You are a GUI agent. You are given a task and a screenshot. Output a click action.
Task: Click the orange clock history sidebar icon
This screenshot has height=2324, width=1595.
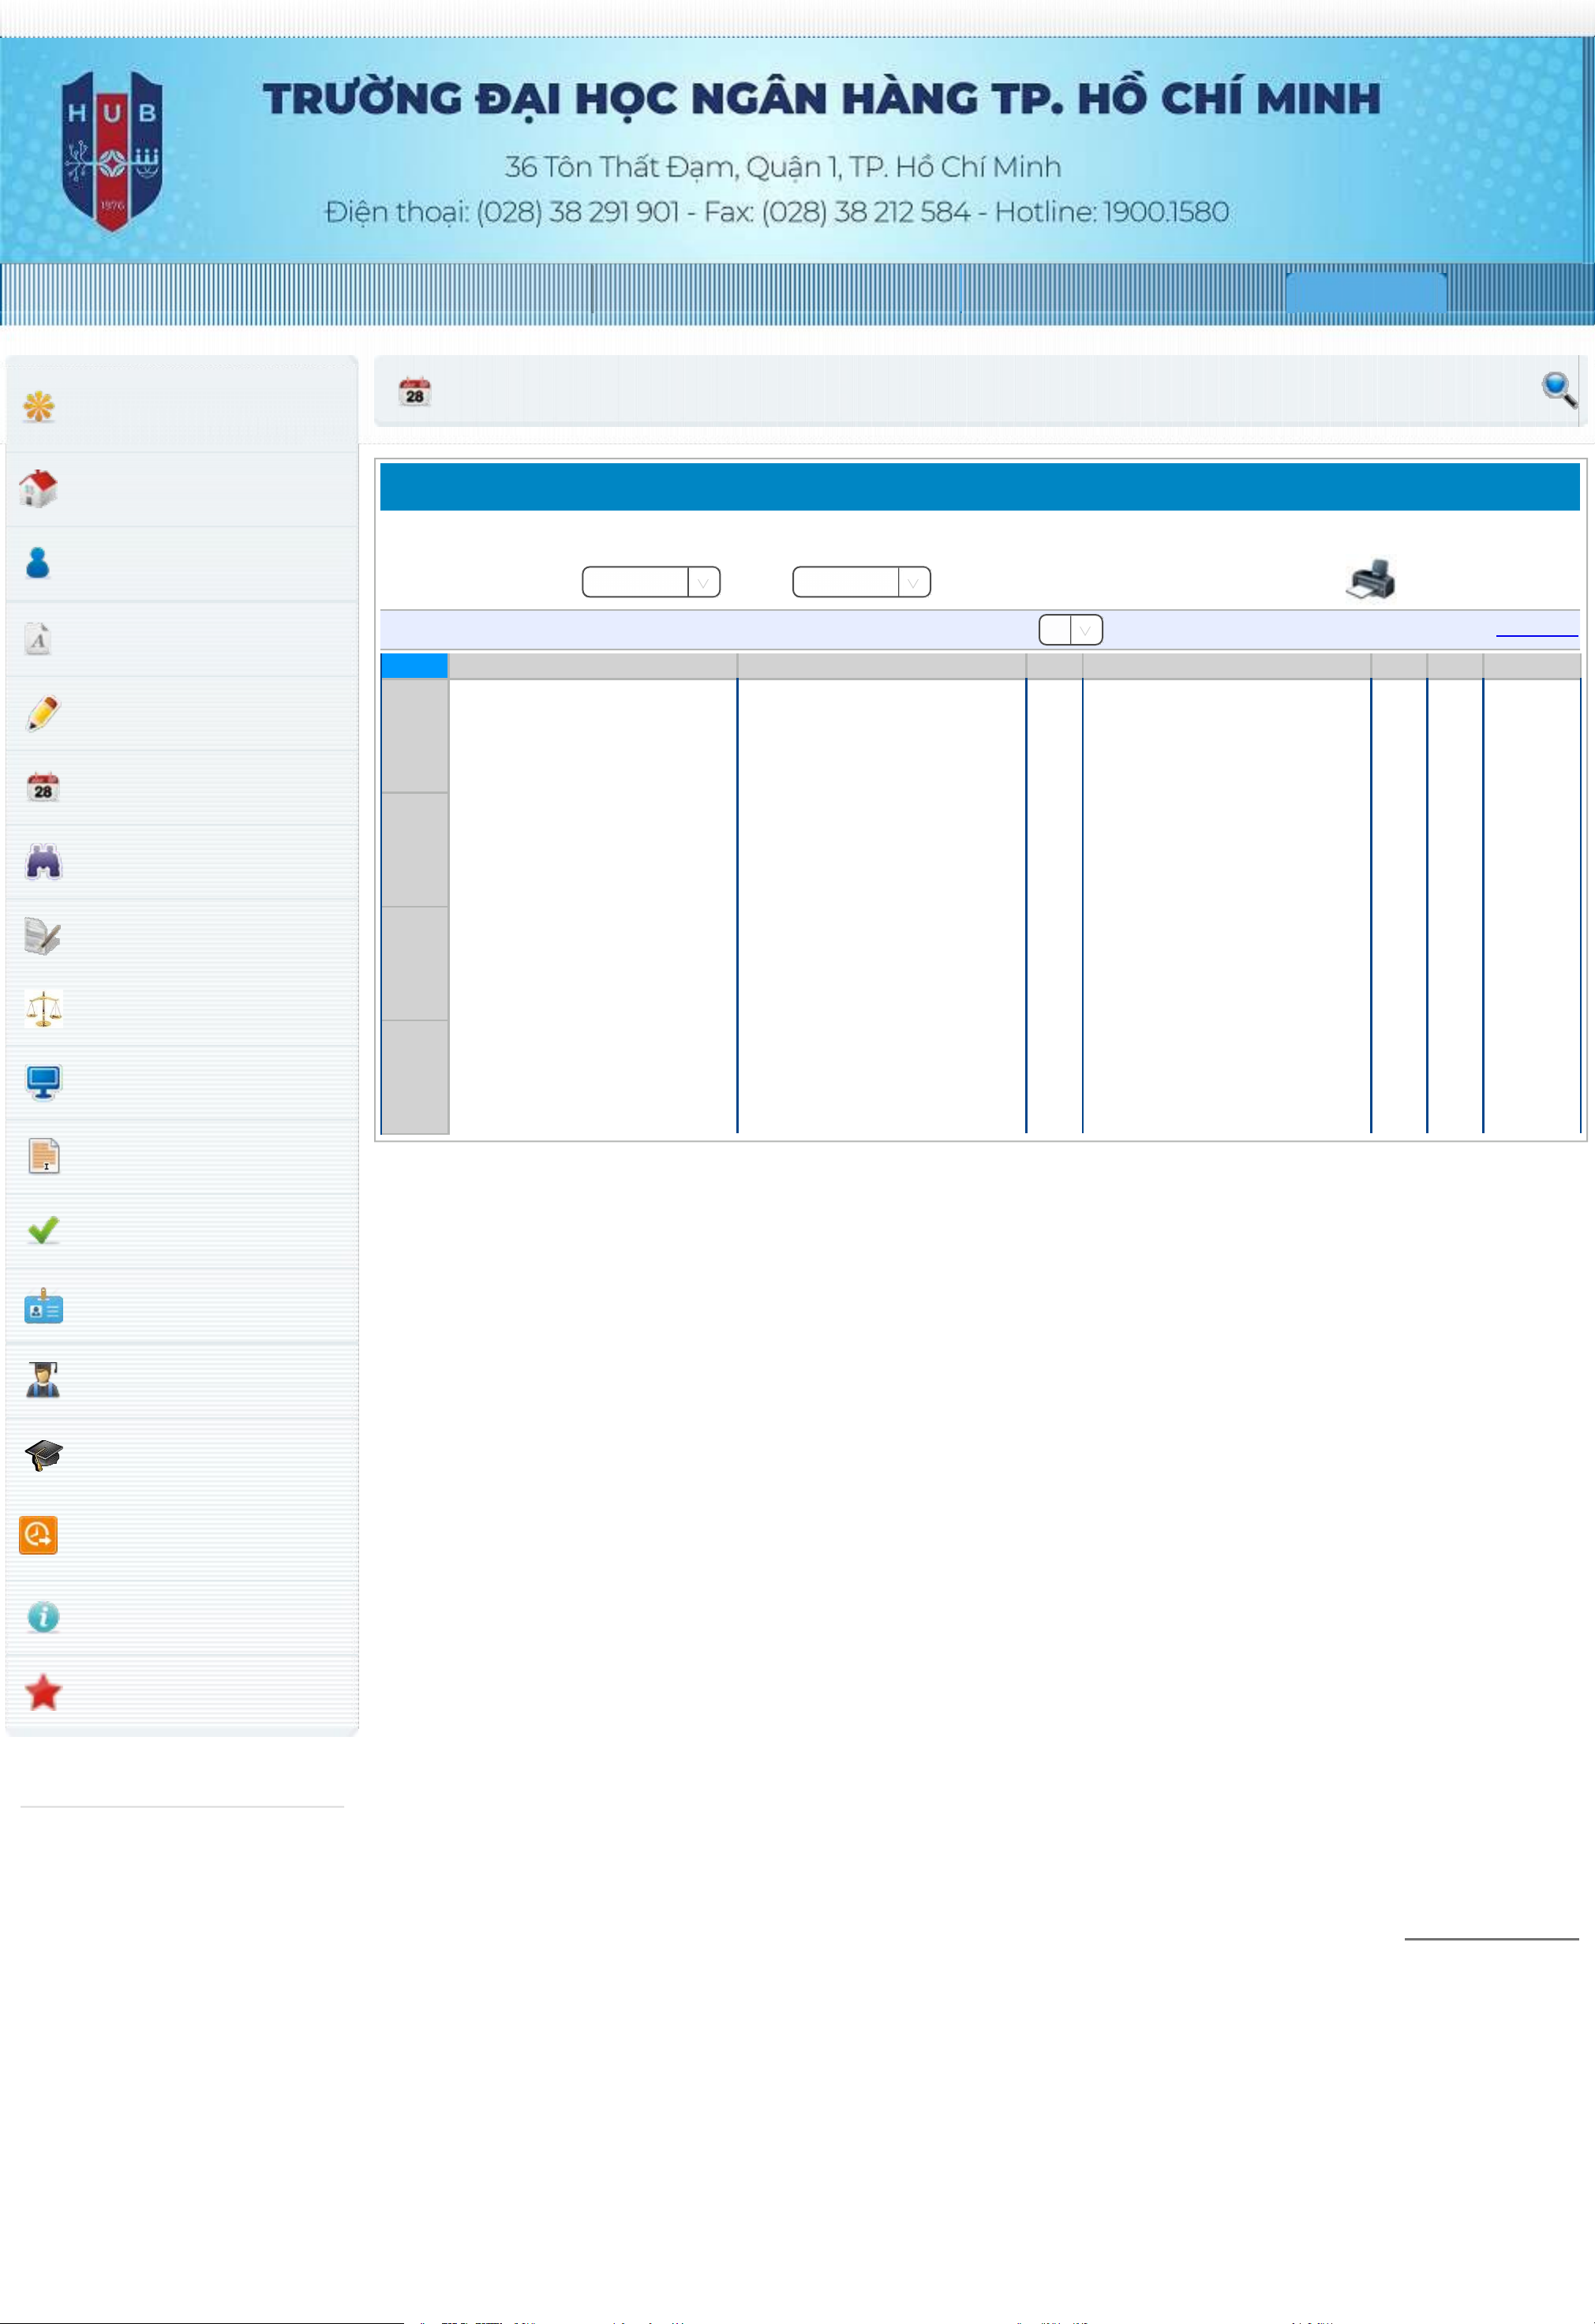tap(38, 1534)
